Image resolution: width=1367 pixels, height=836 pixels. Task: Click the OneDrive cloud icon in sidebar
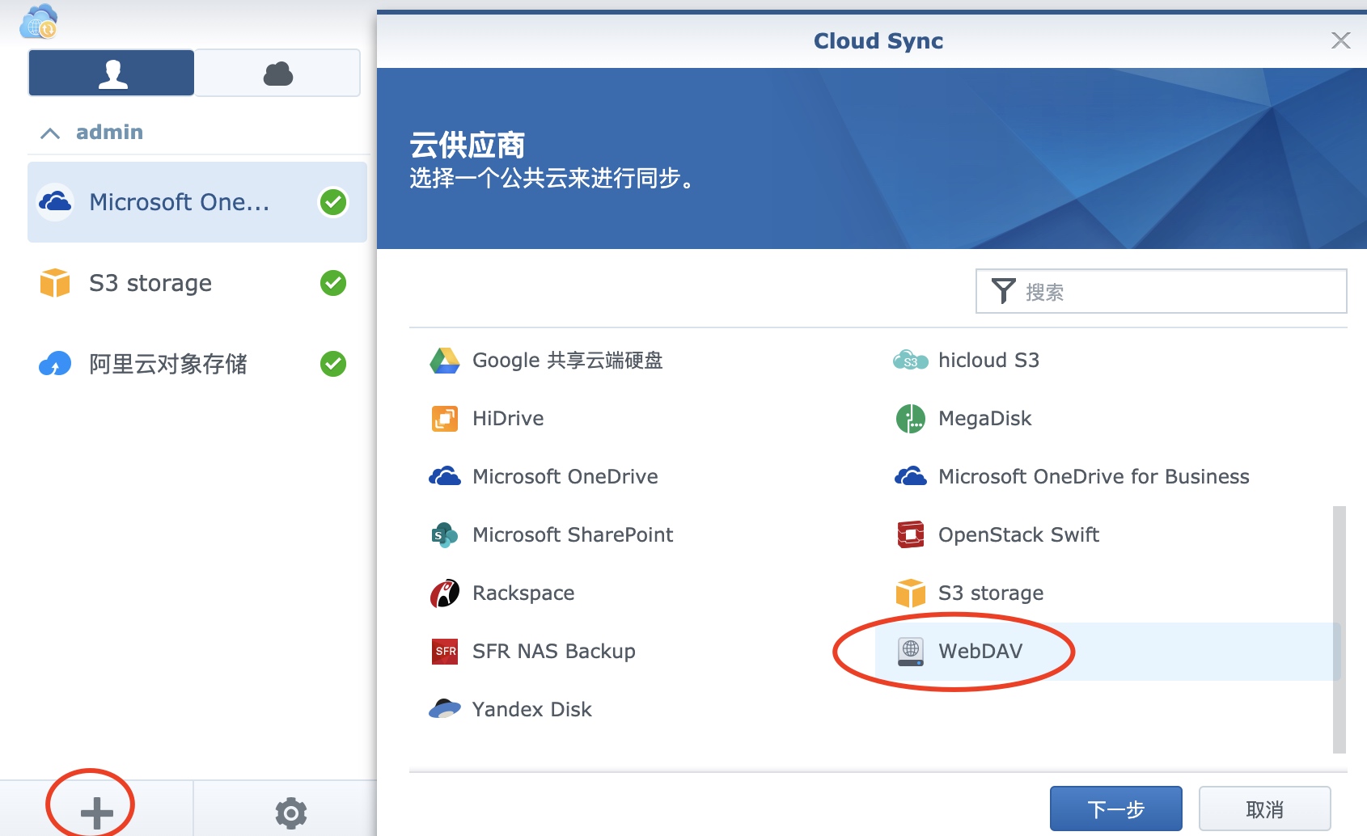(x=55, y=202)
